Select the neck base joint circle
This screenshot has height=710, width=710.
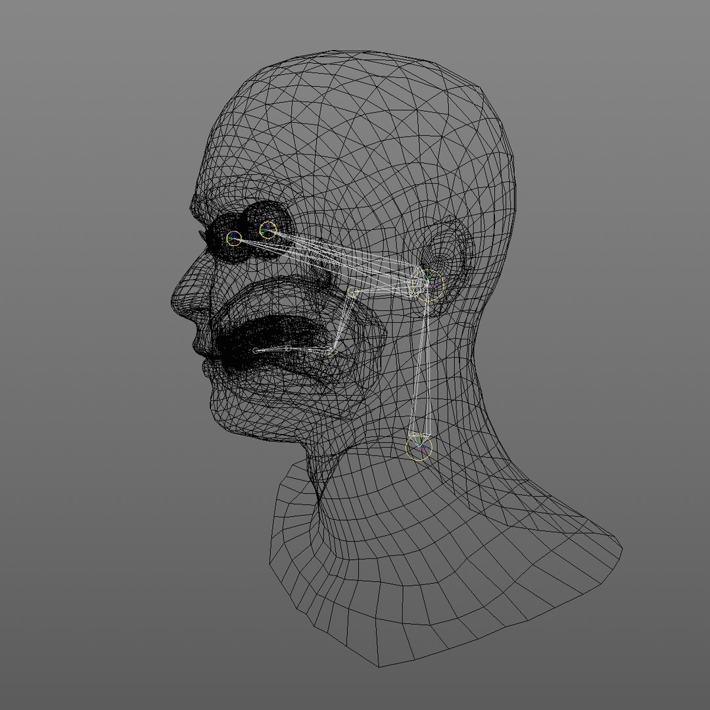pyautogui.click(x=419, y=448)
